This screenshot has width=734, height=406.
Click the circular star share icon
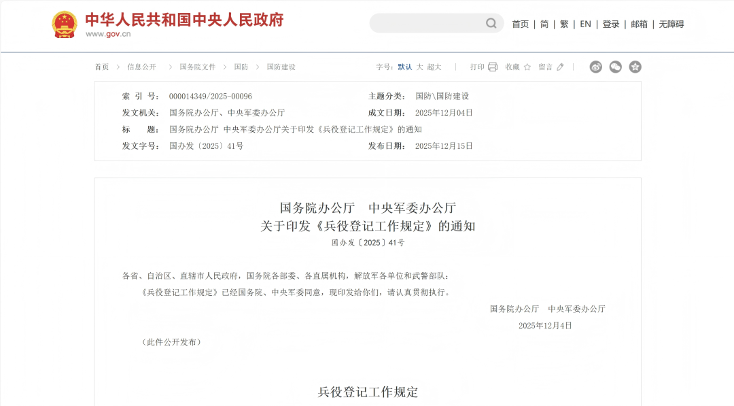(x=635, y=67)
